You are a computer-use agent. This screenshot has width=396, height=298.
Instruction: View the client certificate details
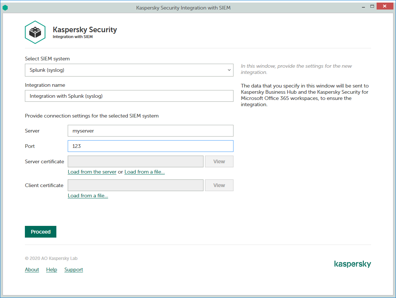(x=219, y=185)
